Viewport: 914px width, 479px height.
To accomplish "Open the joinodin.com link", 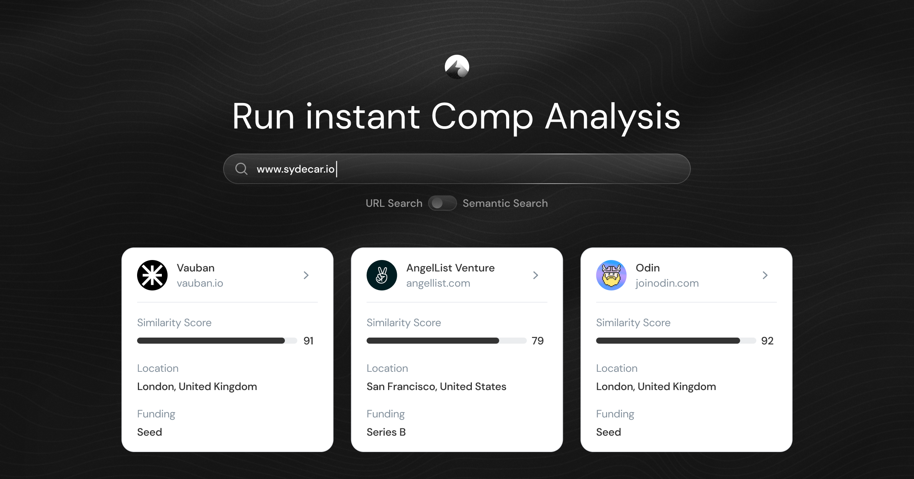I will tap(667, 283).
